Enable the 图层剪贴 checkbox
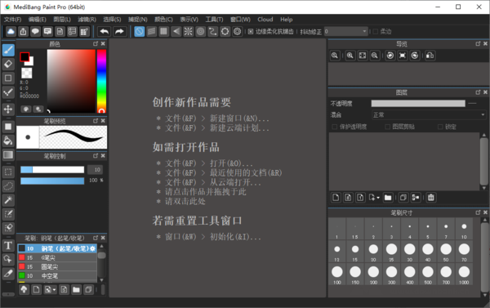The height and width of the screenshot is (308, 490). 387,127
